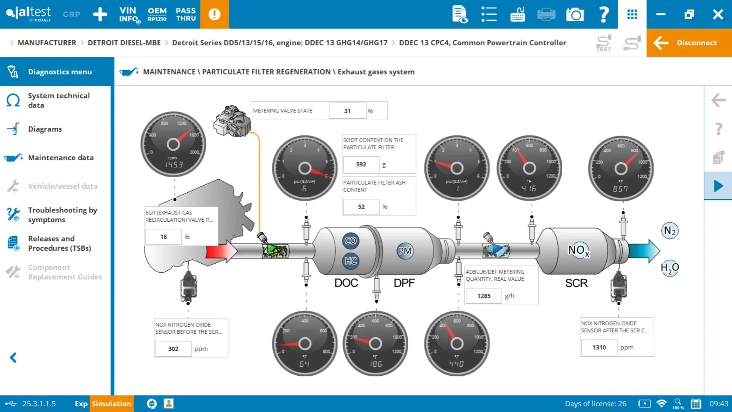Collapse the sidebar with left chevron
Viewport: 732px width, 412px height.
[13, 357]
